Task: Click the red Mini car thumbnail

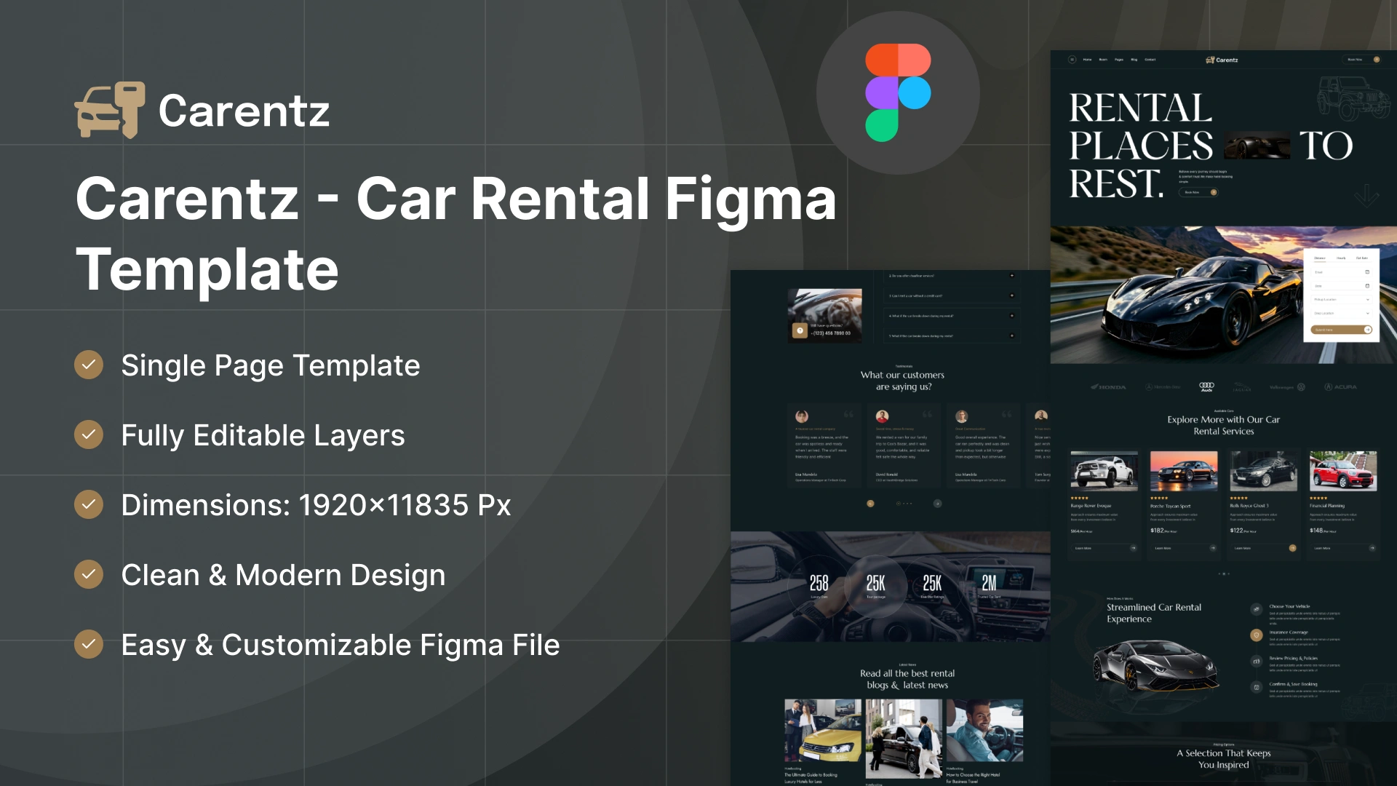Action: point(1343,471)
